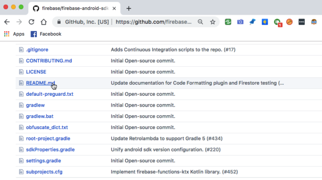Click the file icon beside subprojects.cfg
Screen dimensions: 322x180
[x=21, y=172]
